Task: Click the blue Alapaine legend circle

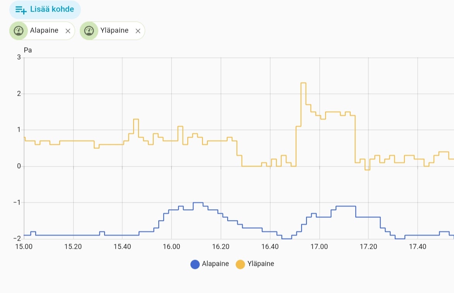Action: [x=195, y=264]
